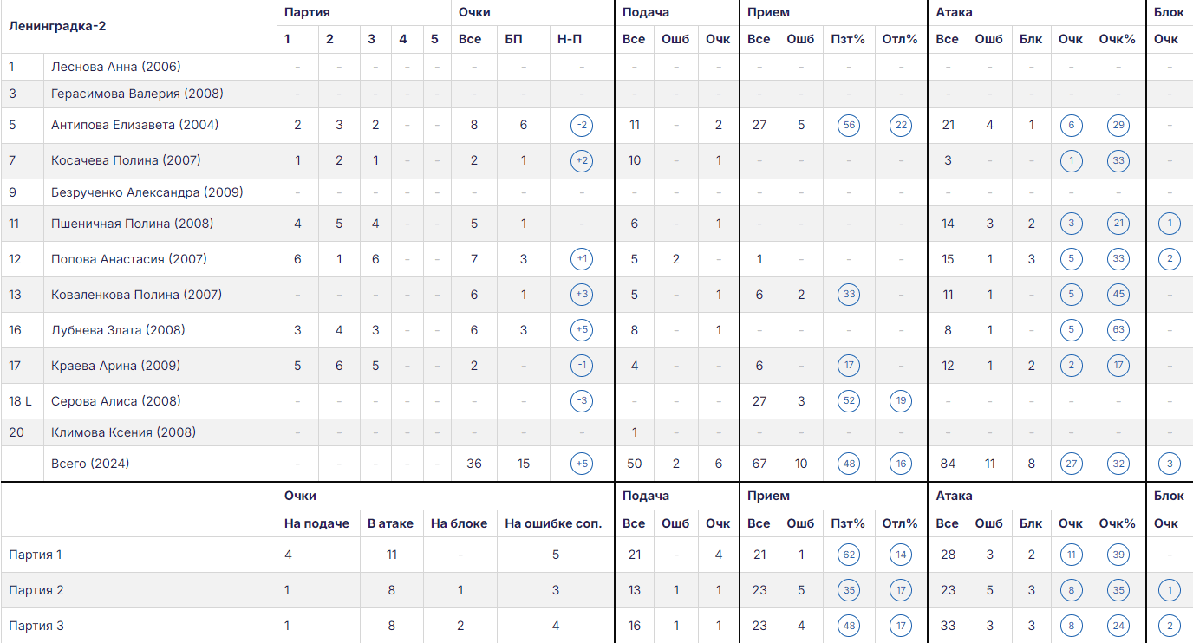Viewport: 1193px width, 643px height.
Task: Click Серова Алиса's circled 52 reception percent
Action: pos(849,402)
